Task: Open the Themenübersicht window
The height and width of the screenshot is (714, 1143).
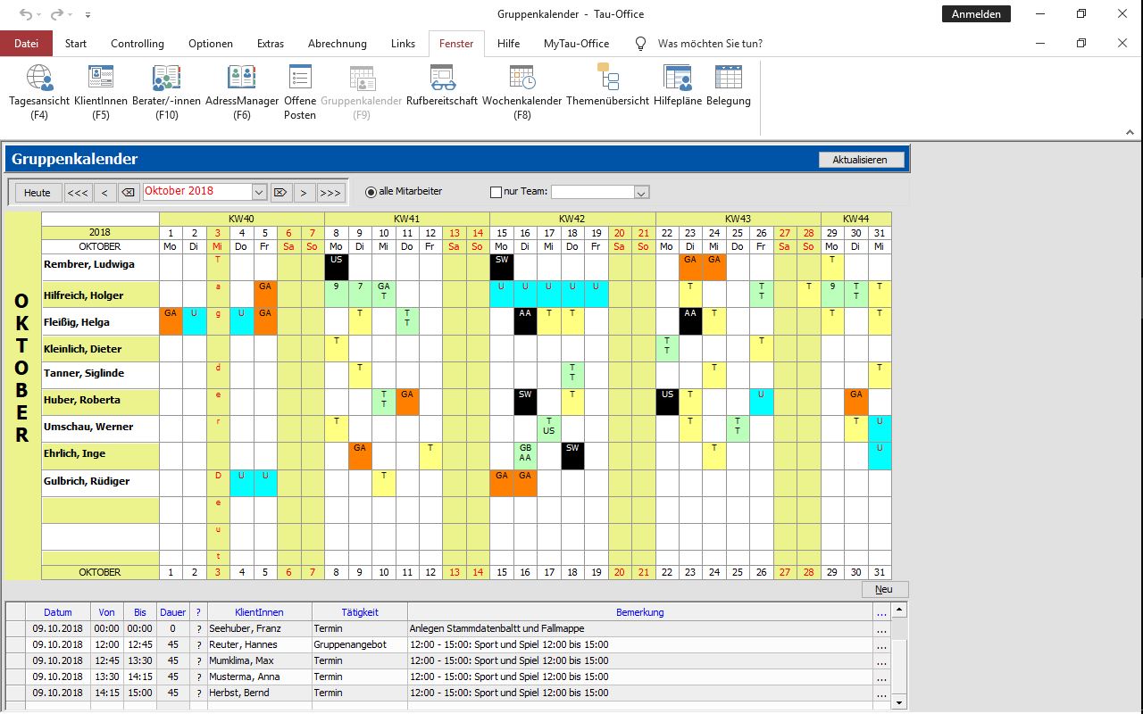Action: [x=608, y=86]
